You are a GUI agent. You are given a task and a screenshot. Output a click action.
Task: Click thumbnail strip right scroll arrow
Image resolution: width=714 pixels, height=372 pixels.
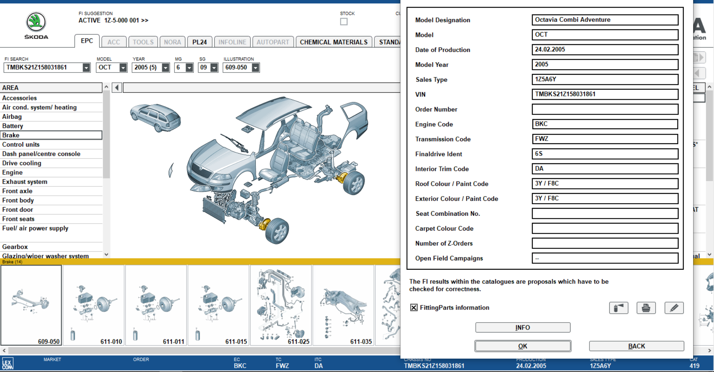710,350
